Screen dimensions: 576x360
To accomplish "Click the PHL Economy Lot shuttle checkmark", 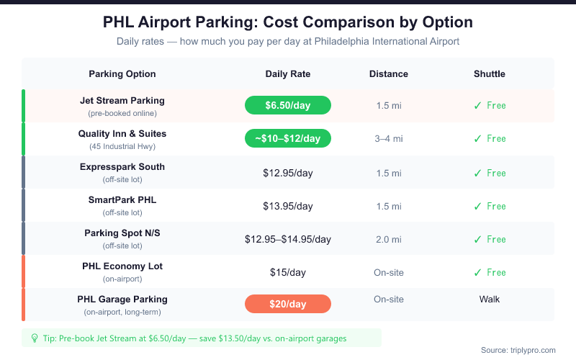I will click(477, 272).
